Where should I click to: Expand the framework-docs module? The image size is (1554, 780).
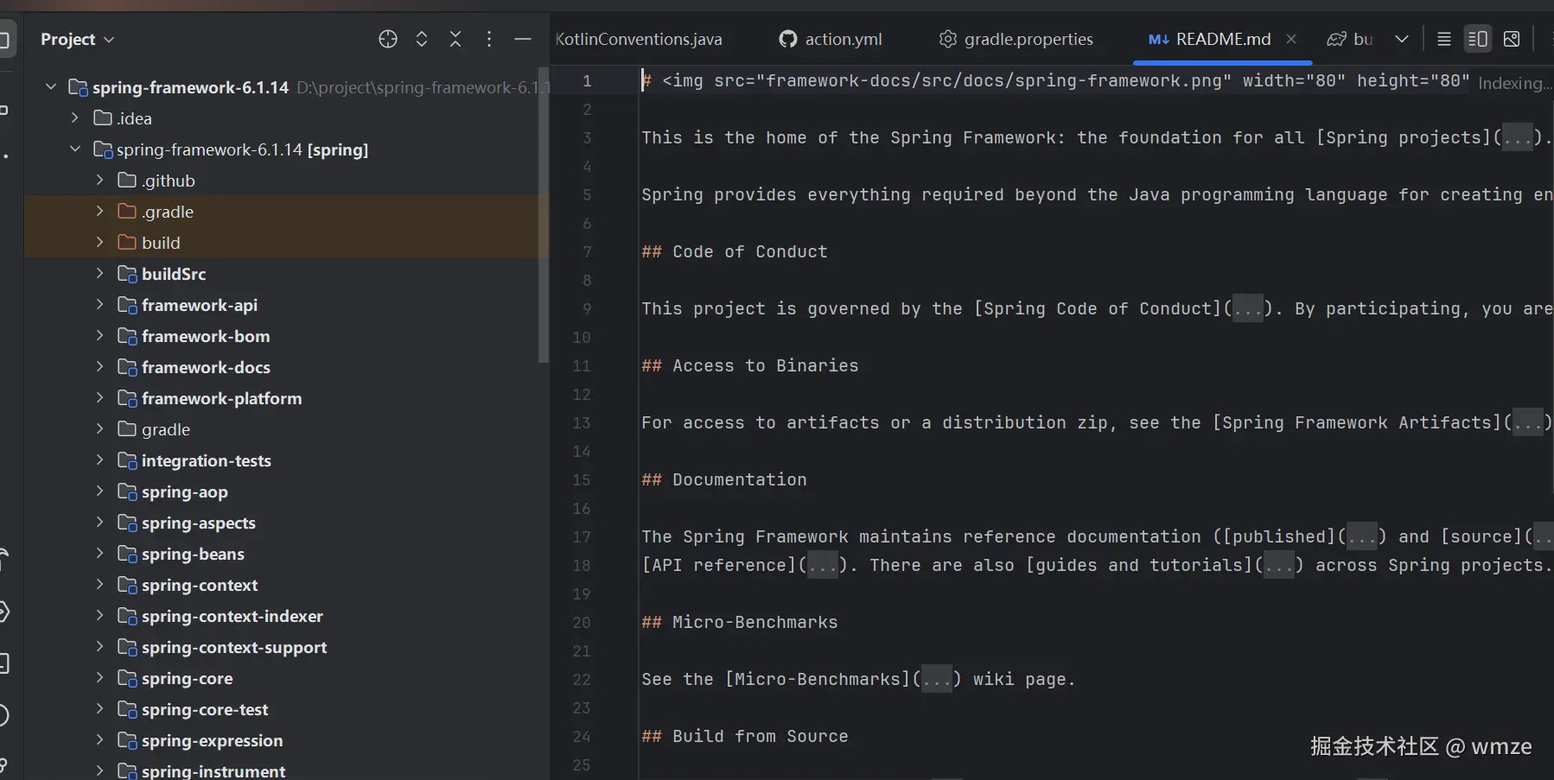(99, 367)
